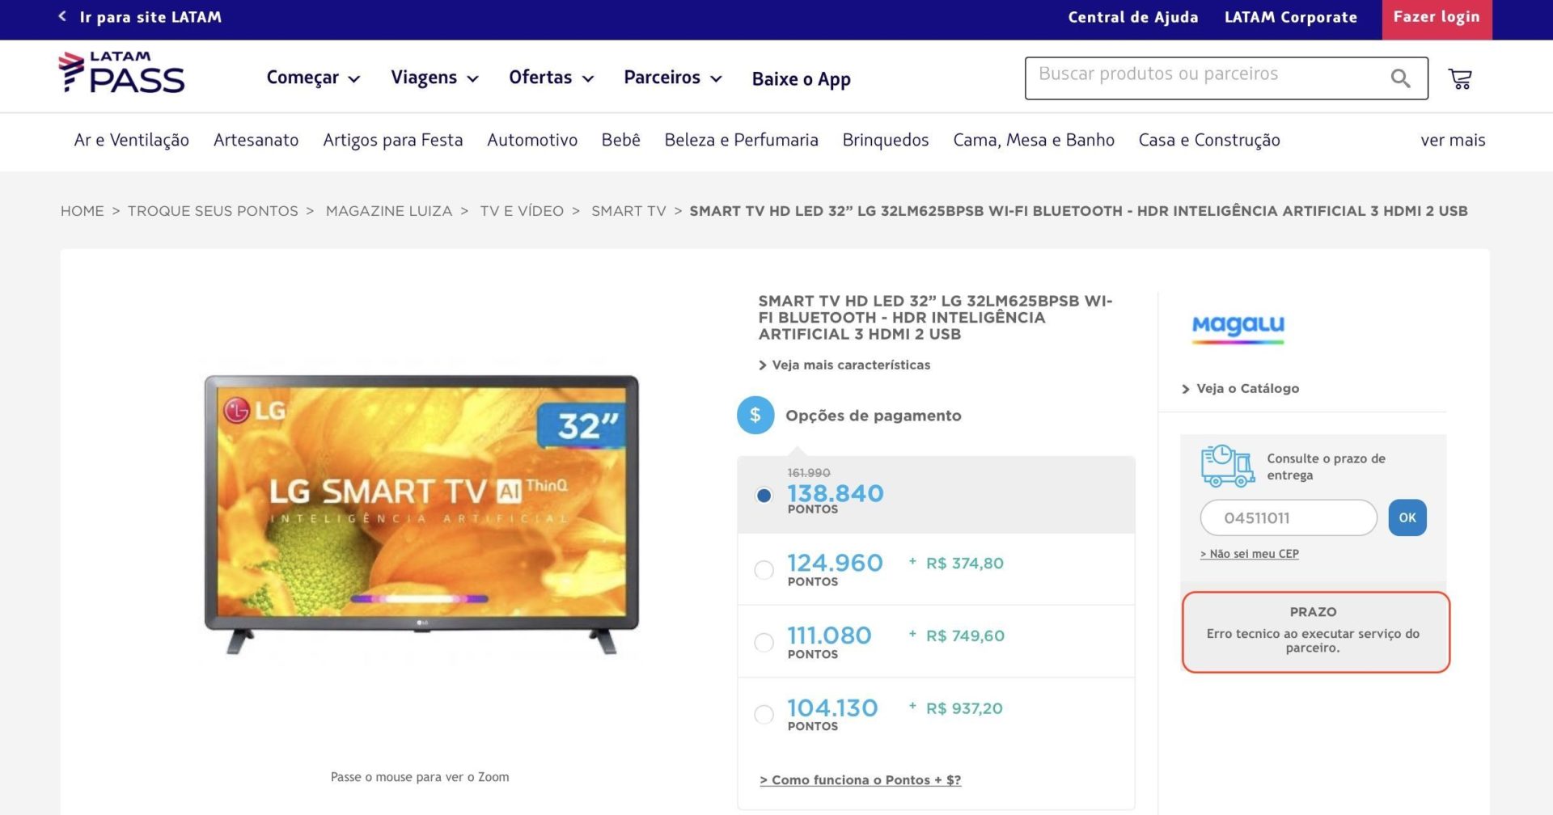Image resolution: width=1553 pixels, height=815 pixels.
Task: Click the PRAZO error message box
Action: pyautogui.click(x=1315, y=632)
